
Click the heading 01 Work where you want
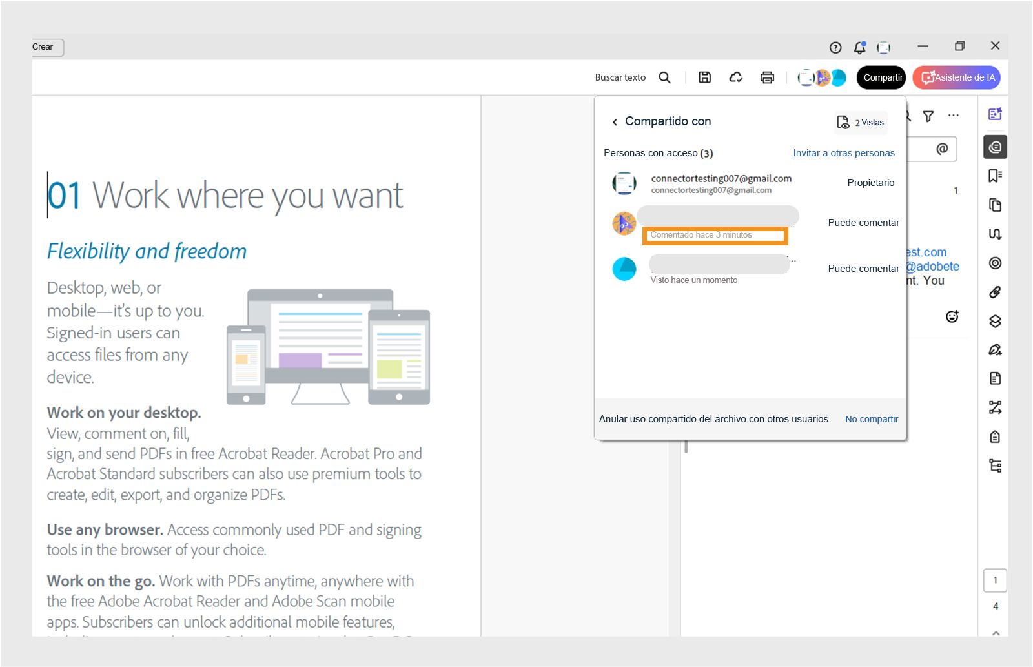pyautogui.click(x=225, y=196)
